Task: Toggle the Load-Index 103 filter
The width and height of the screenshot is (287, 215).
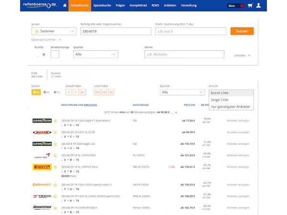Action: (97, 92)
